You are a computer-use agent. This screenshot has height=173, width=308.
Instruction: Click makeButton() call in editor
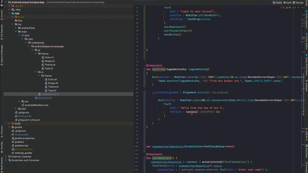click(173, 35)
